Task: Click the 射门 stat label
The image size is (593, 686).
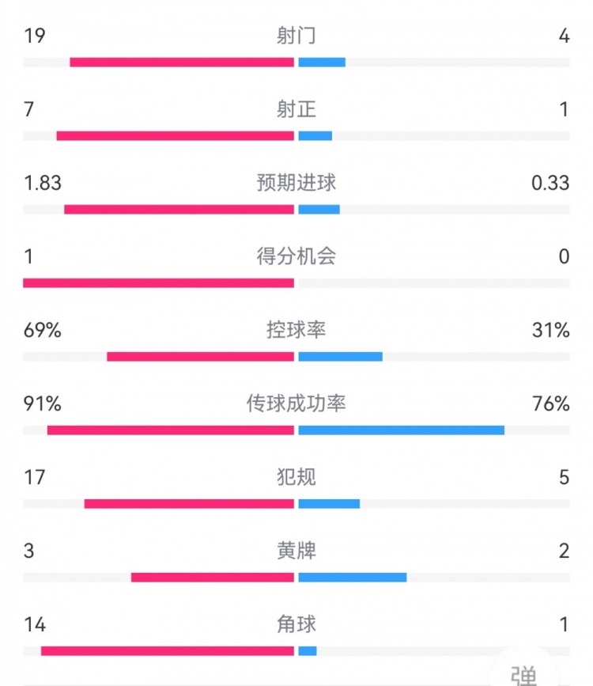Action: 296,36
